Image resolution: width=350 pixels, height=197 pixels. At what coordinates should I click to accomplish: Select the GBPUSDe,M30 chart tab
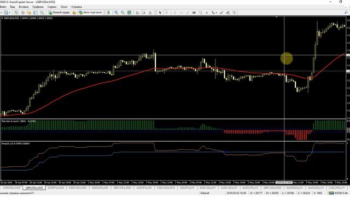coord(34,188)
